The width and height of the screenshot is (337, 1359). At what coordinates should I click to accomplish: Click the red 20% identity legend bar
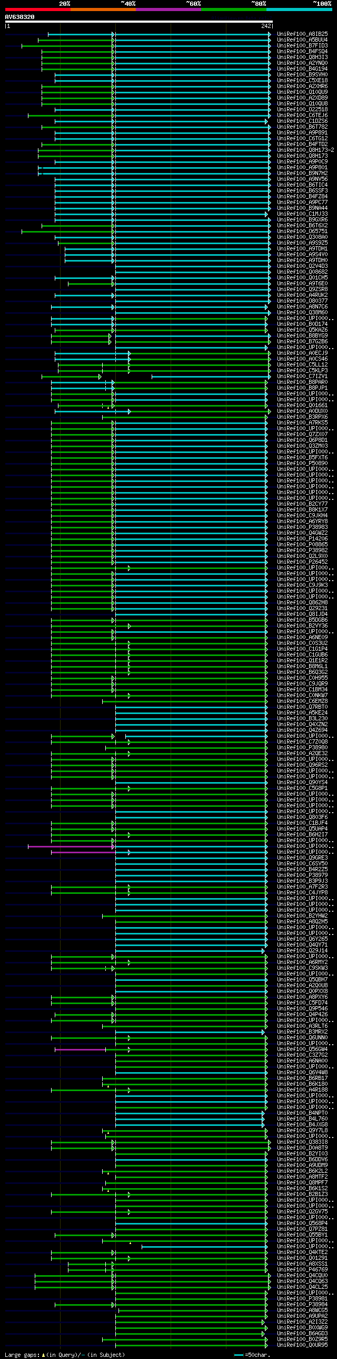(x=37, y=9)
